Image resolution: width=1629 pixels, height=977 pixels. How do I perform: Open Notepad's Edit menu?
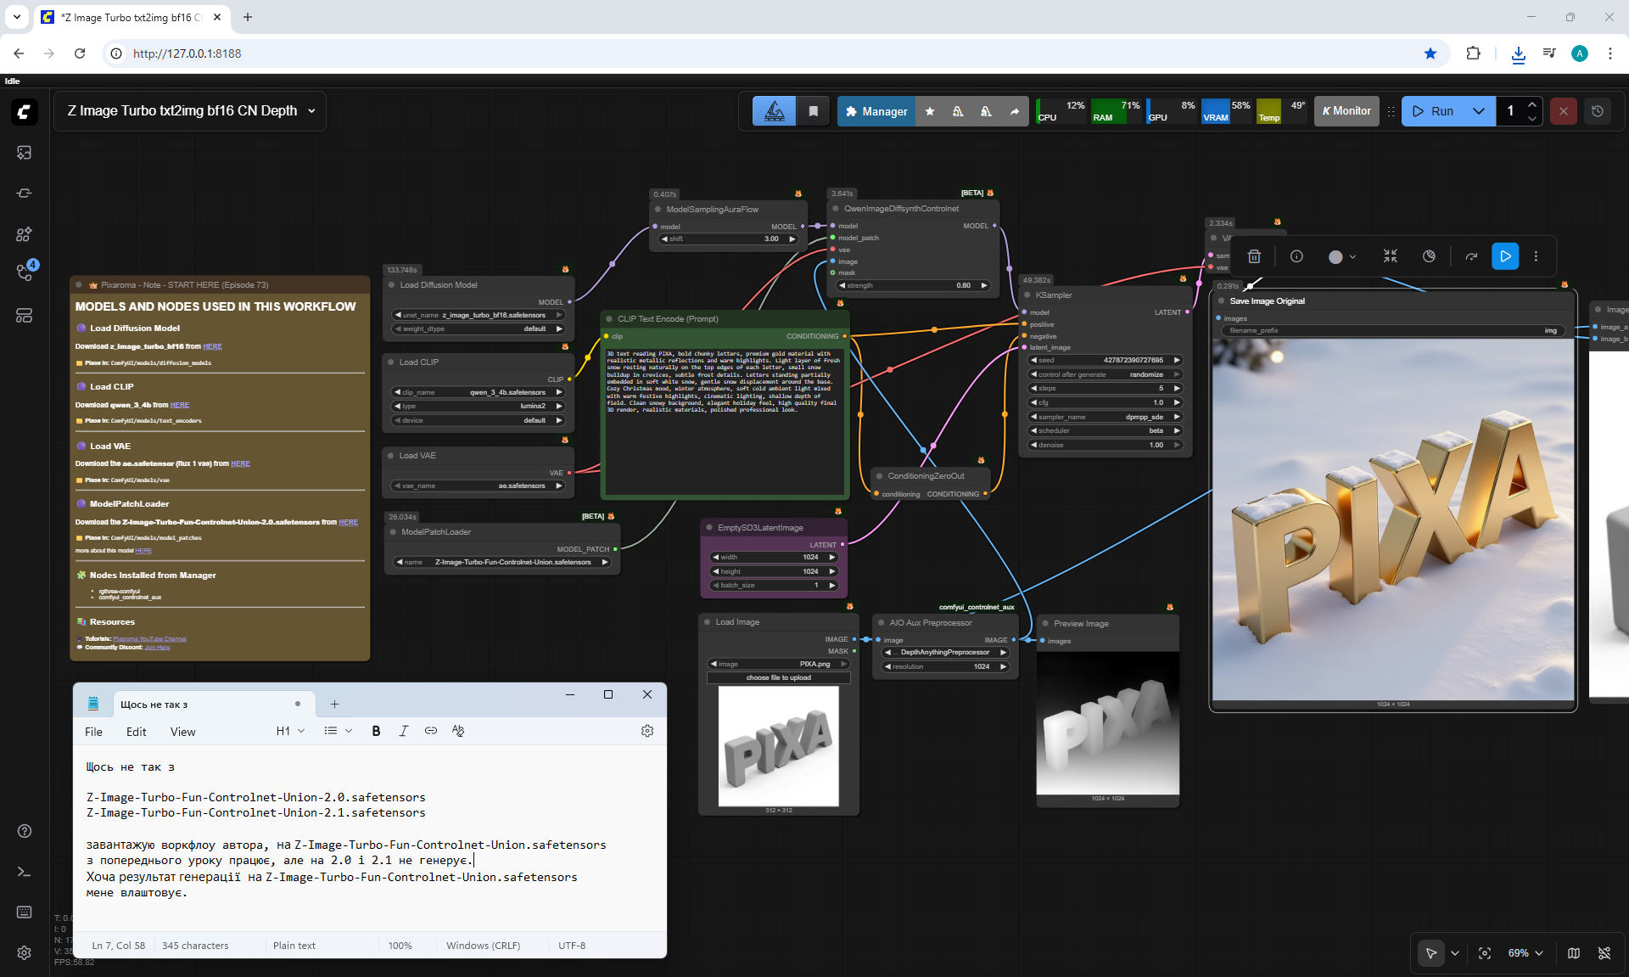click(136, 732)
